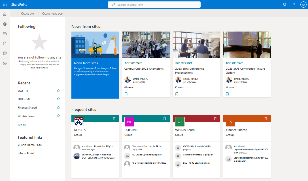Open My lists icon in rail
This screenshot has height=181, width=308.
tap(5, 53)
